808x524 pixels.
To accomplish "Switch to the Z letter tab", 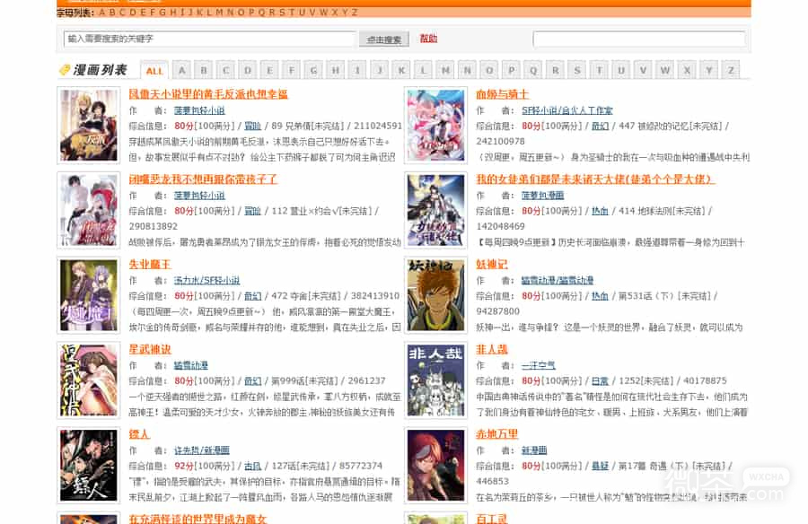I will (731, 70).
